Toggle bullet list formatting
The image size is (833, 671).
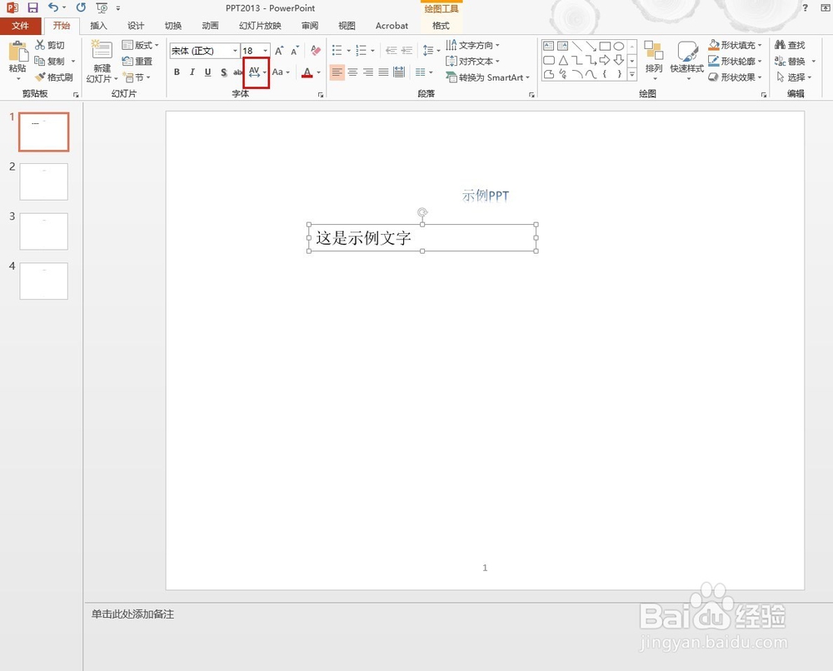coord(336,51)
